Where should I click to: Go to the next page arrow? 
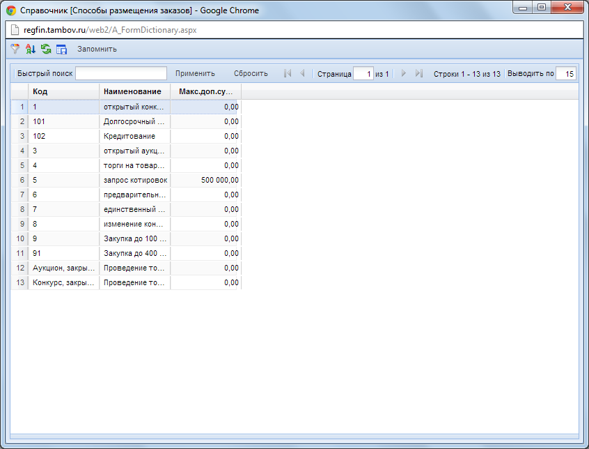pyautogui.click(x=404, y=73)
